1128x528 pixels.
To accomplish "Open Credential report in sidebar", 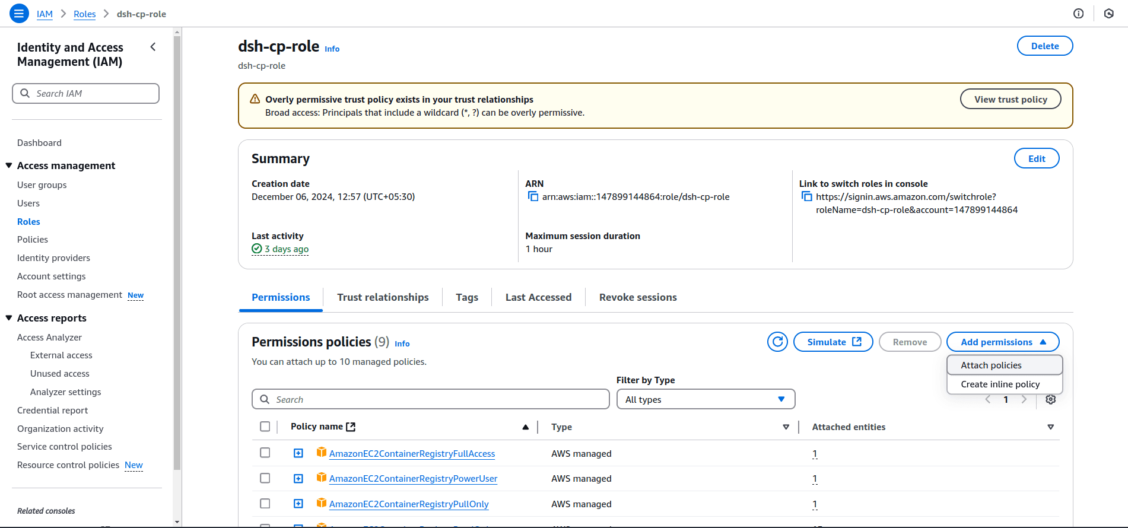I will tap(52, 410).
